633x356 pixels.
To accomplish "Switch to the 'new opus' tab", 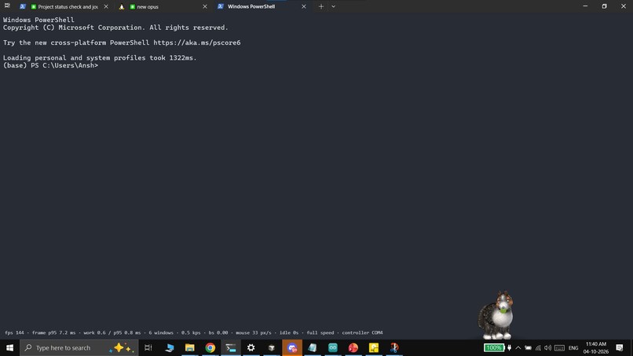I will pyautogui.click(x=162, y=6).
